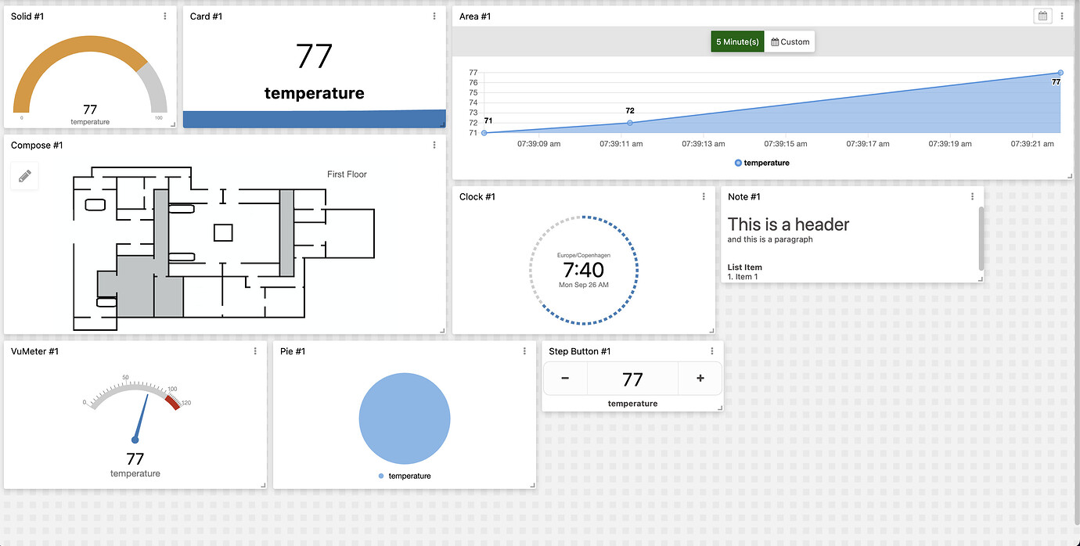Toggle the temperature legend under the Pie chart
Viewport: 1080px width, 546px height.
pos(404,476)
